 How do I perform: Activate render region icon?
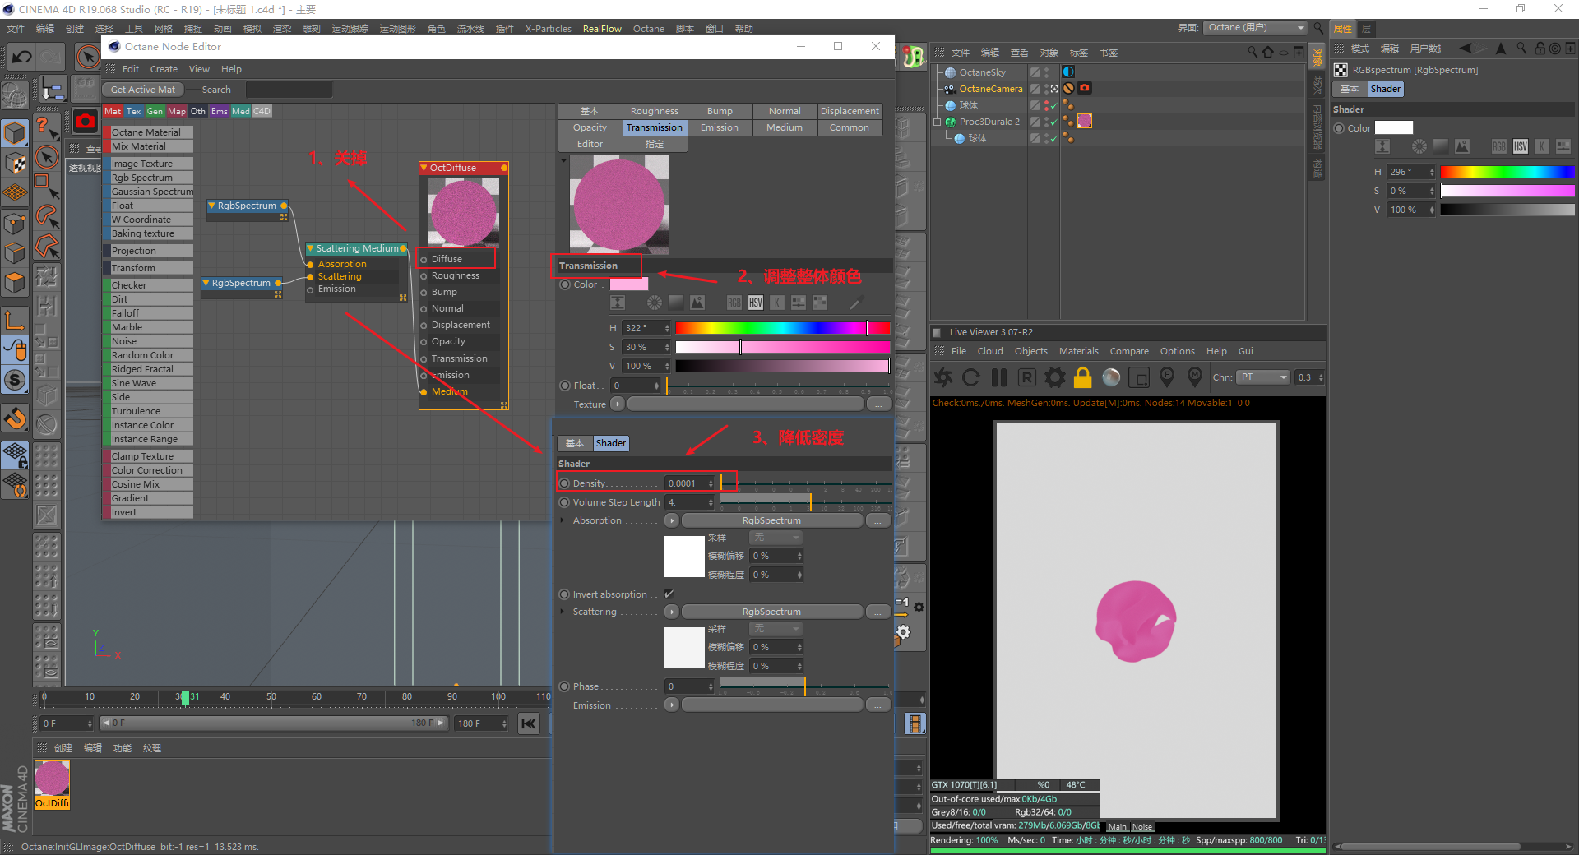[1139, 377]
